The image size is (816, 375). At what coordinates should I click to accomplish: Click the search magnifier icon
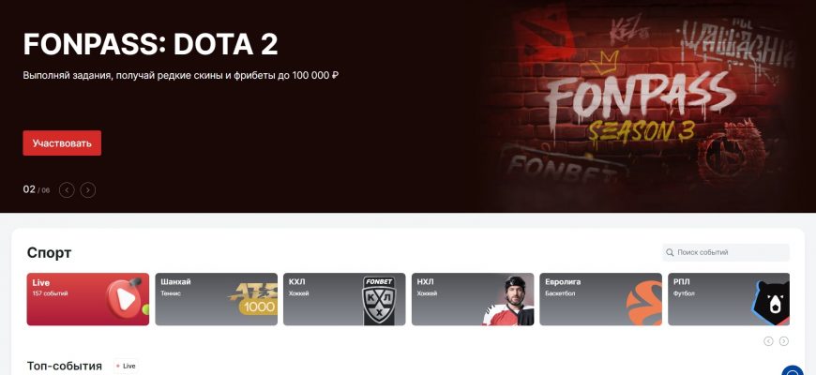pyautogui.click(x=670, y=252)
